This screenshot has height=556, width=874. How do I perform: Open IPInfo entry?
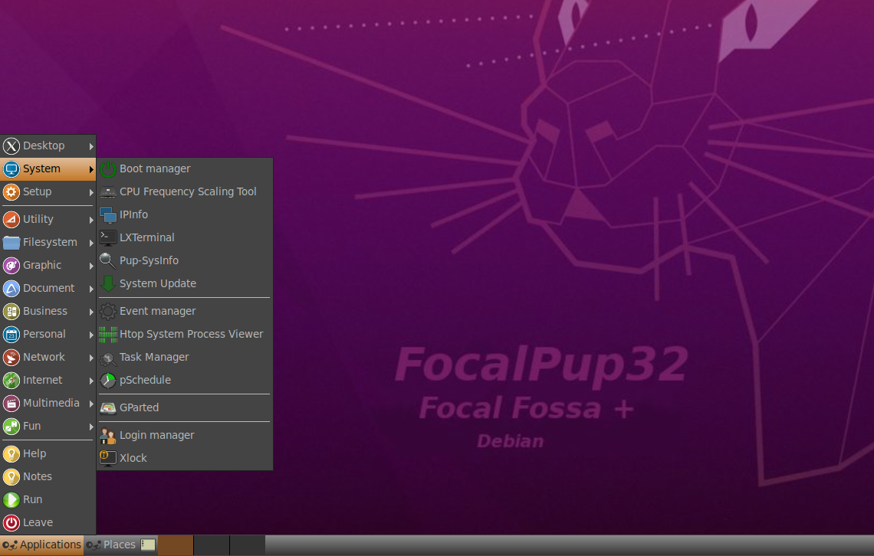185,214
